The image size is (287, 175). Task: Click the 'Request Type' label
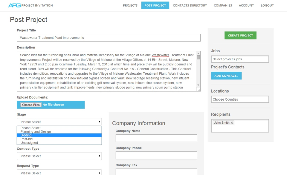[x=28, y=166]
